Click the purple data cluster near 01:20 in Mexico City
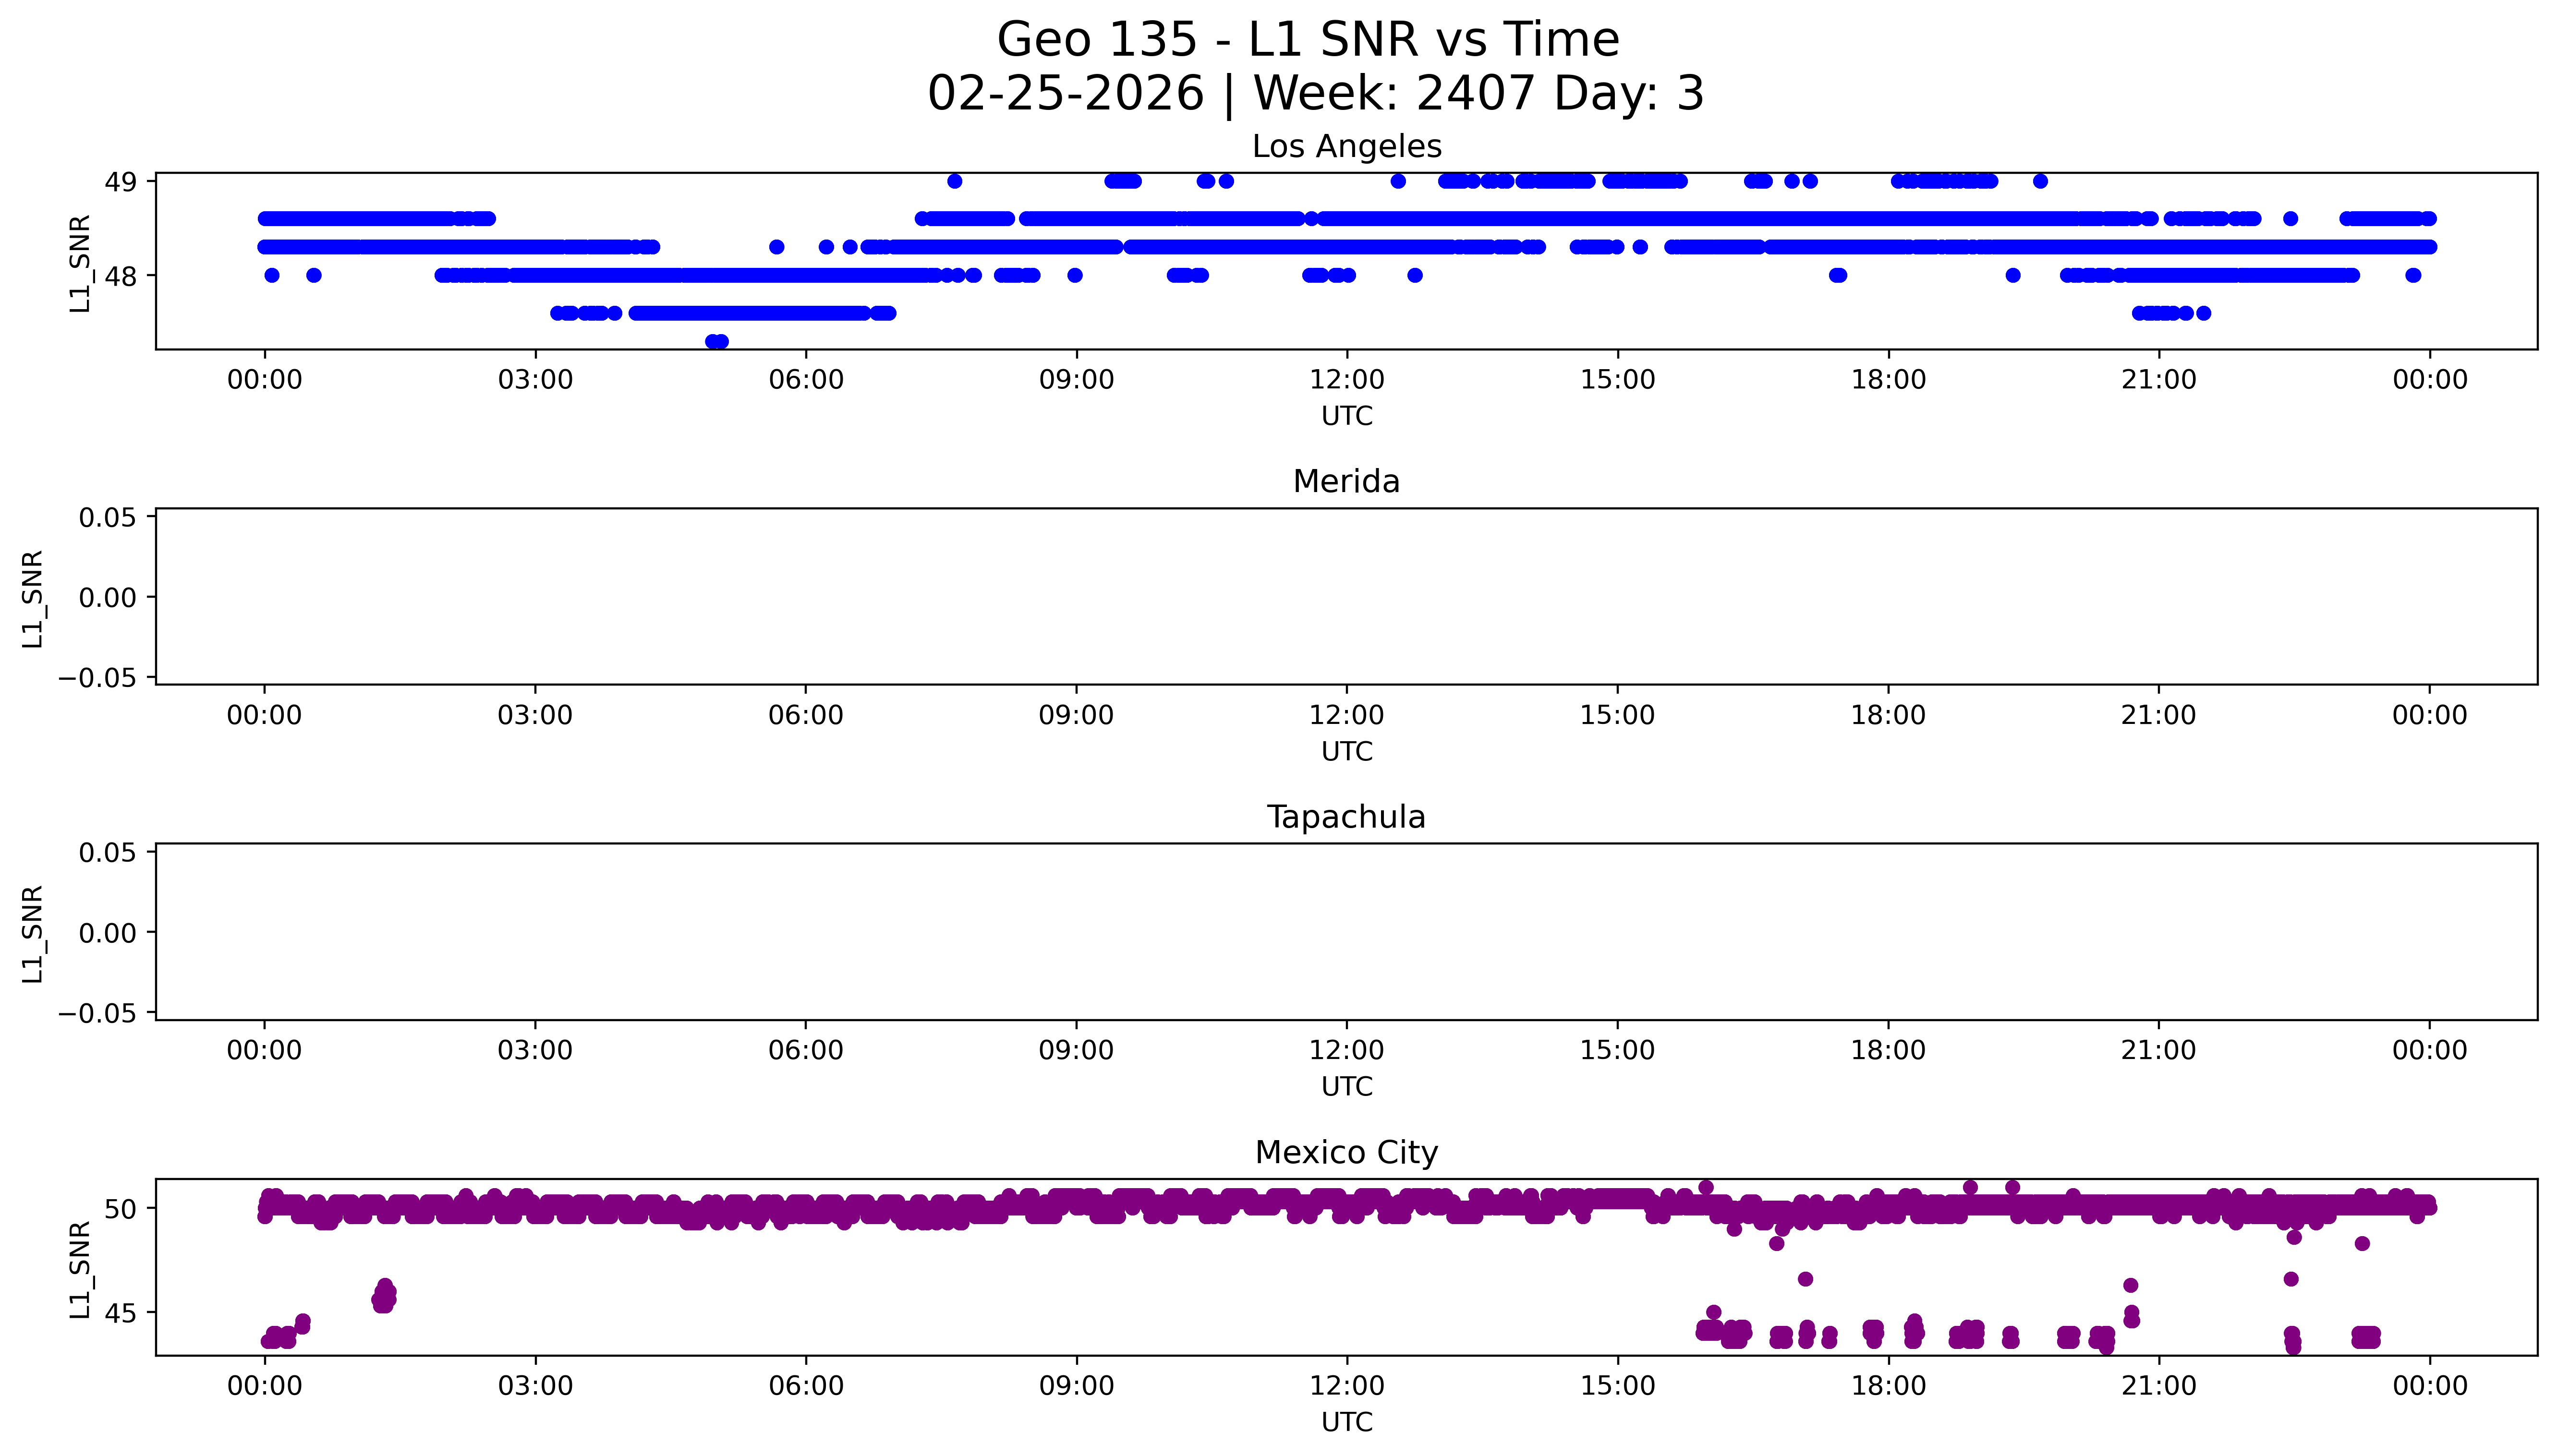2557x1456 pixels. (x=384, y=1296)
